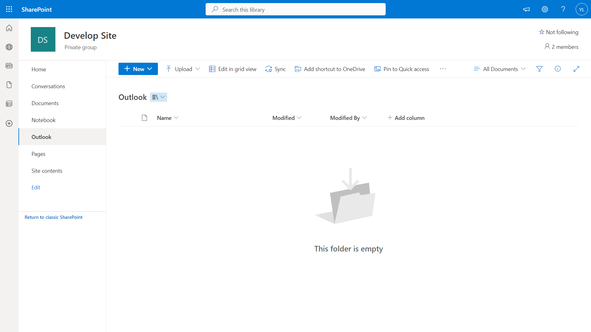Viewport: 591px width, 332px height.
Task: Click the DS site logo
Action: tap(43, 39)
